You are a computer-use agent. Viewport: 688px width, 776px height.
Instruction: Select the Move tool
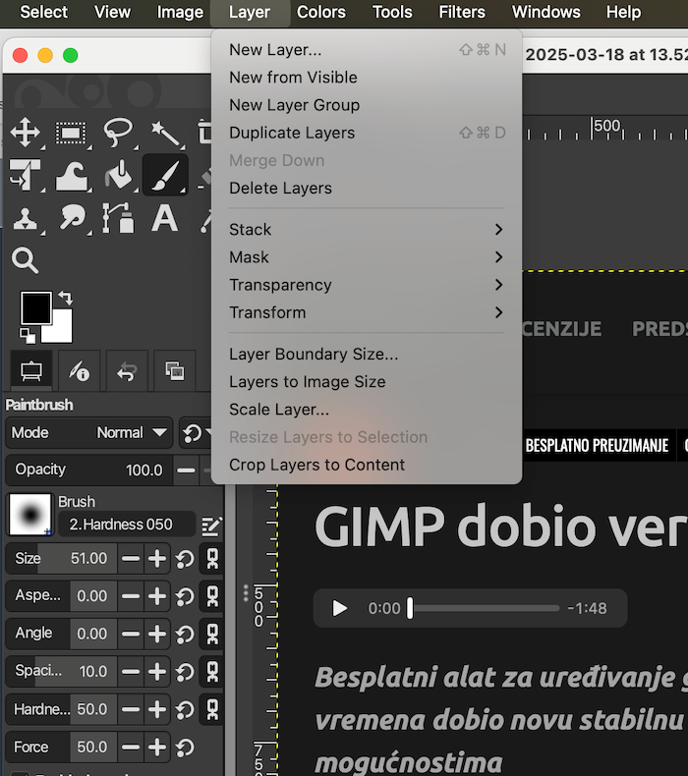25,133
